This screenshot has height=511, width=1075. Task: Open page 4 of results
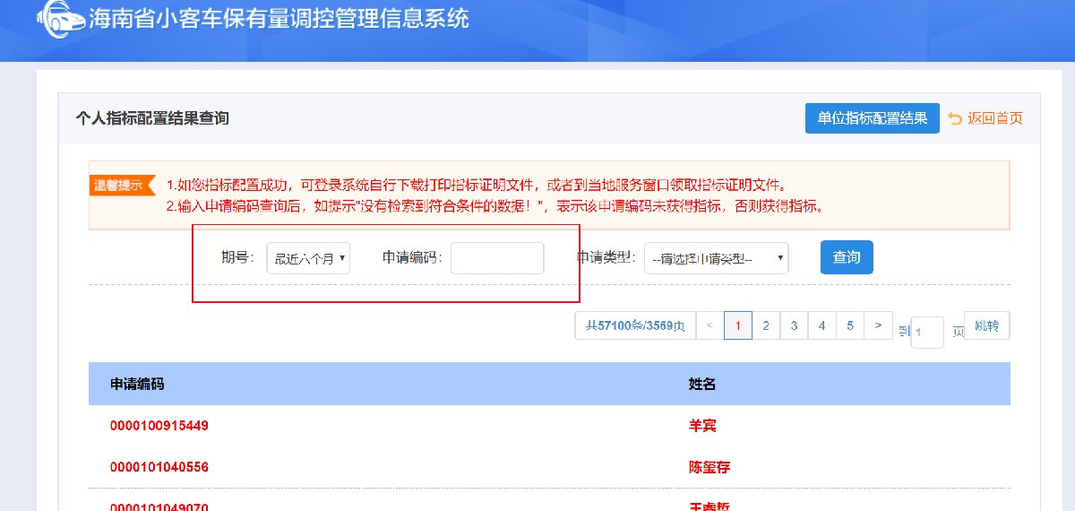pyautogui.click(x=821, y=325)
